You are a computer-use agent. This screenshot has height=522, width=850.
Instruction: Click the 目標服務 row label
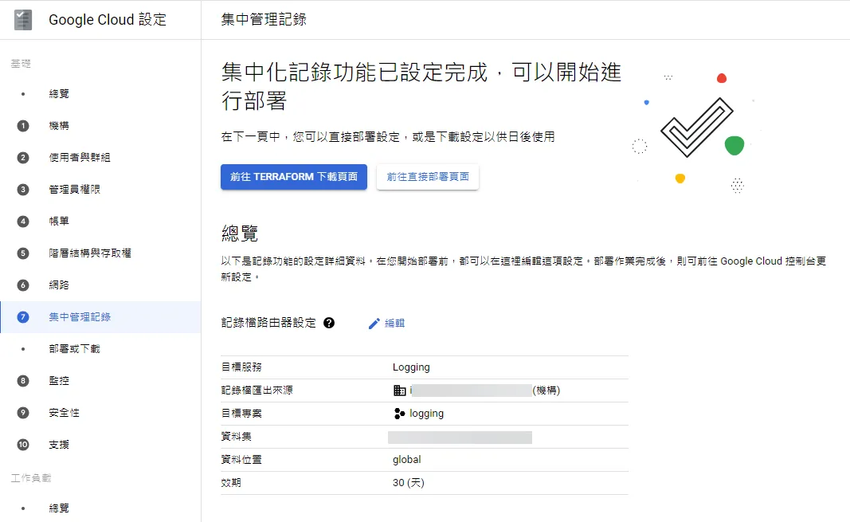[x=241, y=367]
